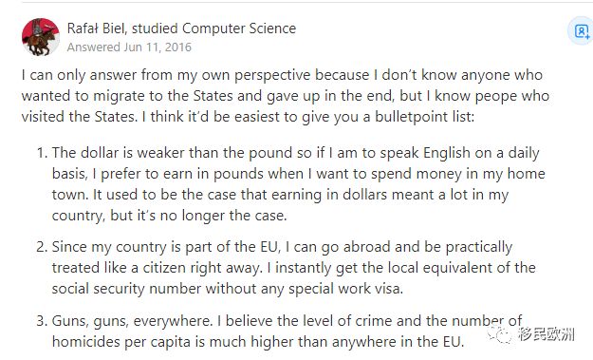
Task: Click the WeChat logo in watermark
Action: [x=500, y=334]
